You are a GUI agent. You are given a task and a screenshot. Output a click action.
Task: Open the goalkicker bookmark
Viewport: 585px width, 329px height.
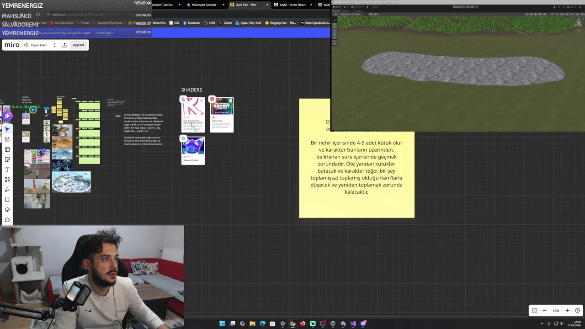315,23
